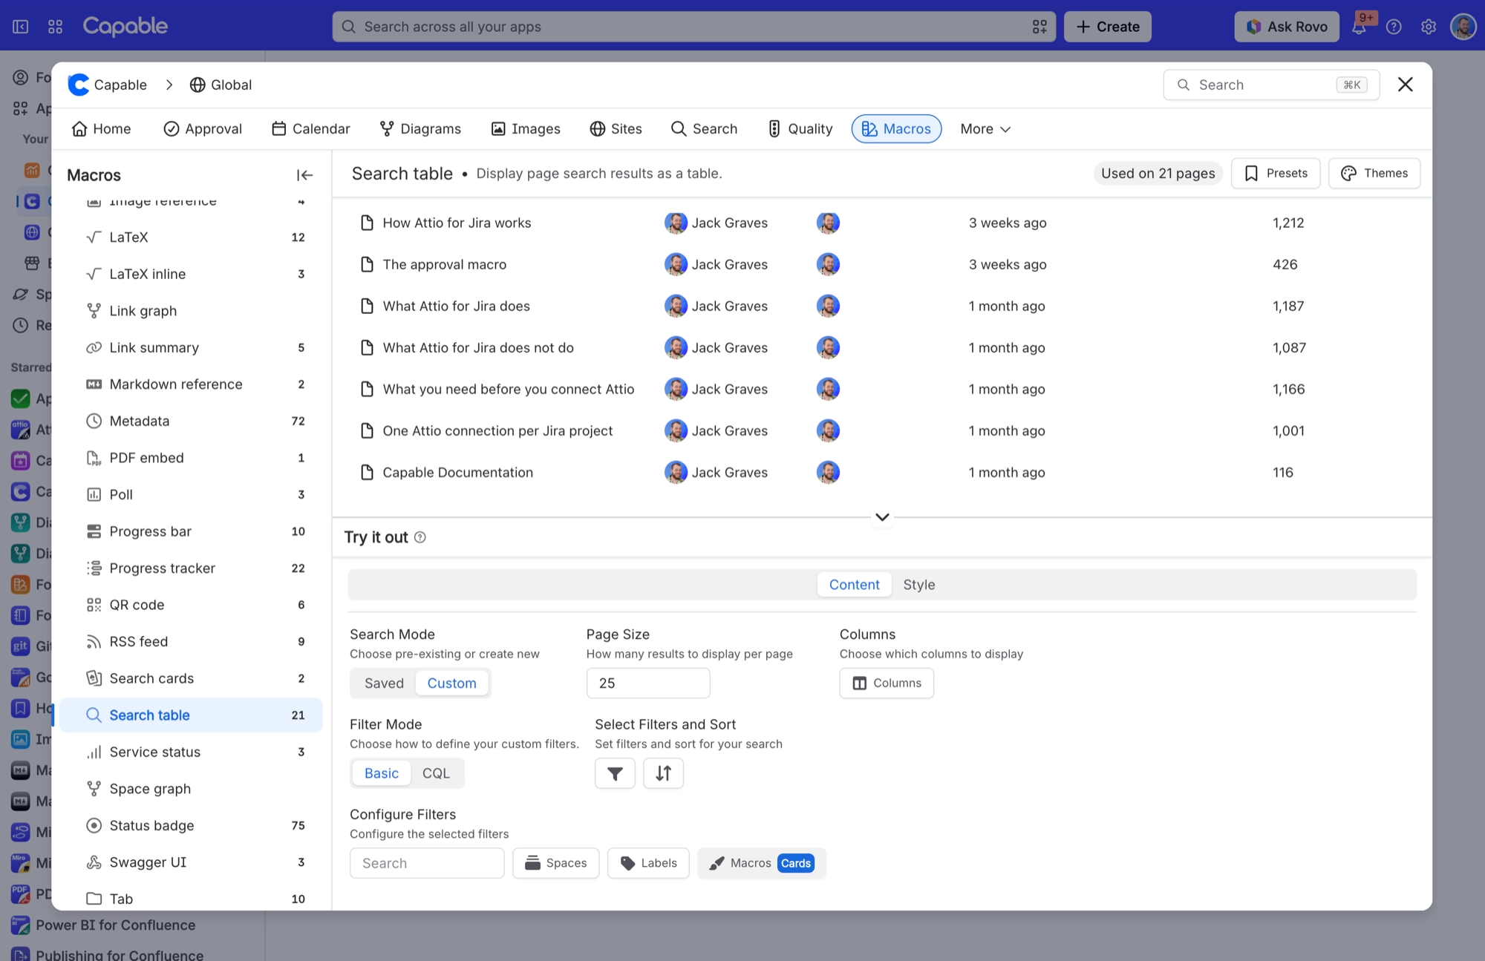The image size is (1485, 961).
Task: Switch Search Mode to Saved
Action: [x=384, y=683]
